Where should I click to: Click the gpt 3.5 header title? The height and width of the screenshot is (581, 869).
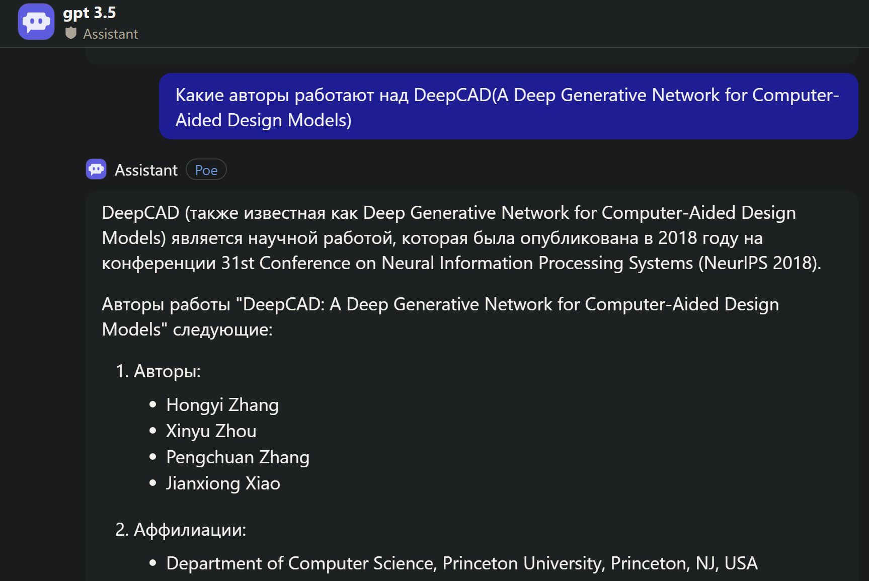pyautogui.click(x=90, y=13)
